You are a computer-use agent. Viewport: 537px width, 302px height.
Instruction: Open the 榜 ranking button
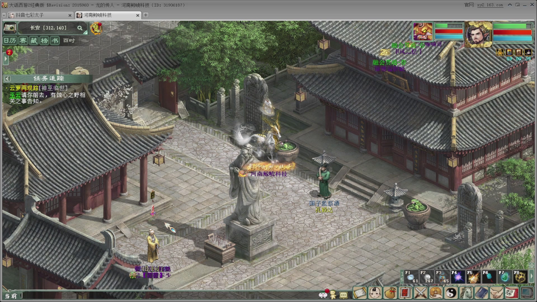pos(44,41)
